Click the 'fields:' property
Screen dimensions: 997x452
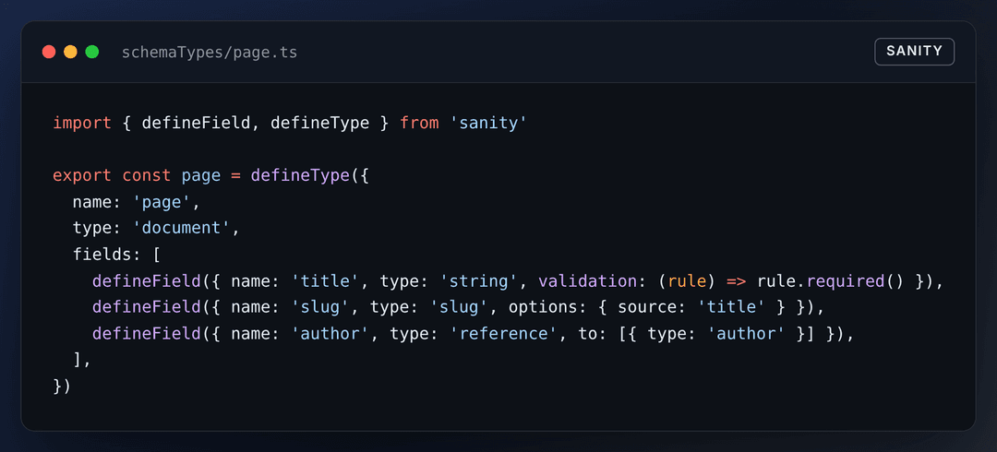[107, 255]
